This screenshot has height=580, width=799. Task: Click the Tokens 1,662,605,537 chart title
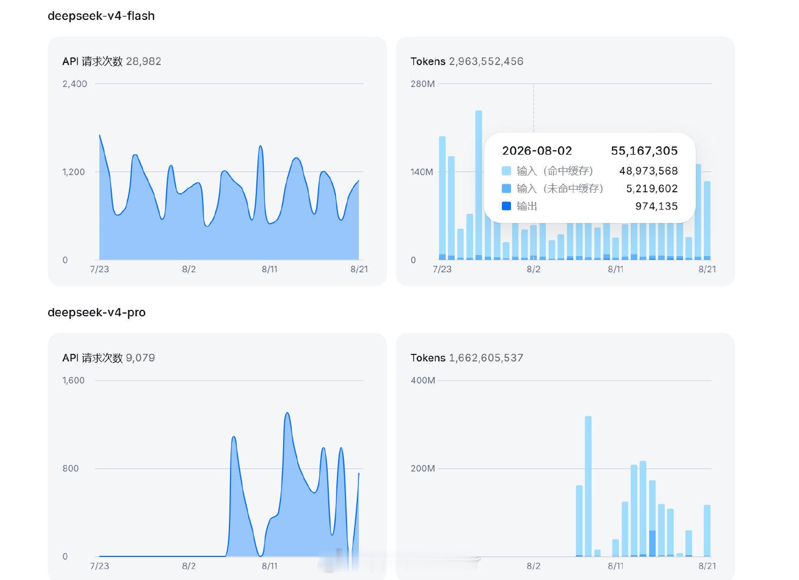coord(467,358)
